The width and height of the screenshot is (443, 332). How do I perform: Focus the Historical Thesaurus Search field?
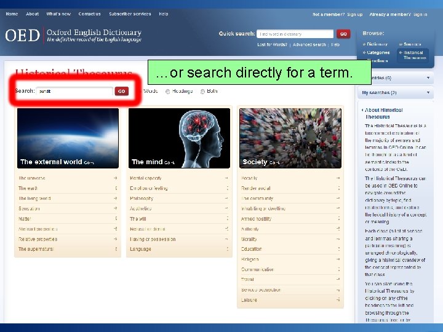74,91
